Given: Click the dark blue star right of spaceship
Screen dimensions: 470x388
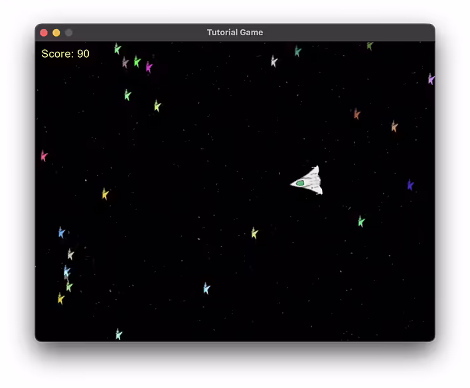Looking at the screenshot, I should click(410, 185).
